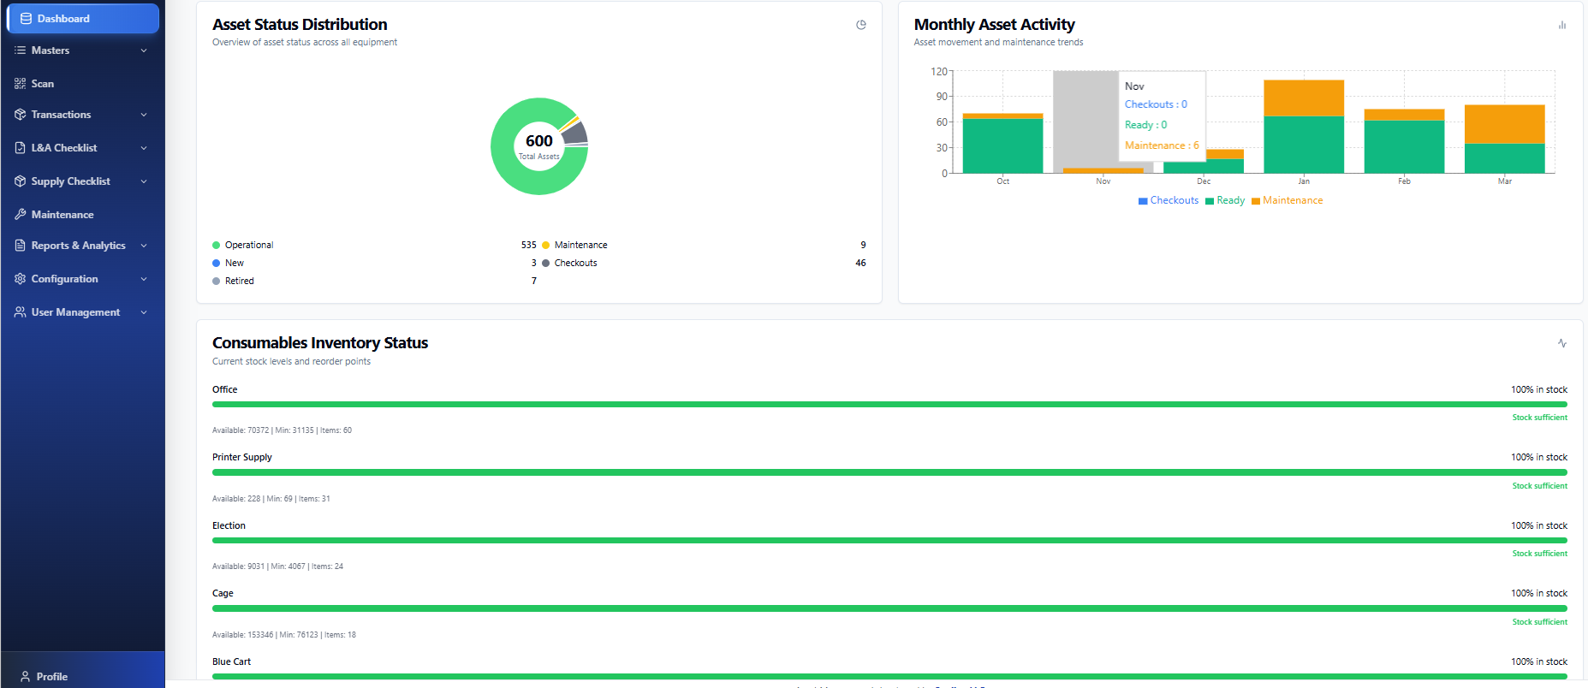Toggle the Checkouts series in chart legend

(x=1169, y=200)
